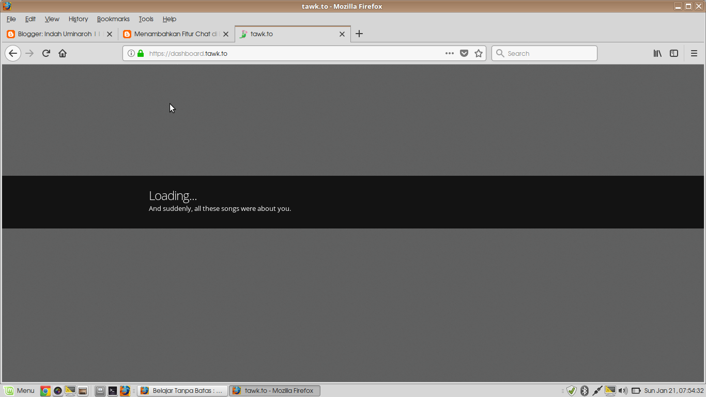This screenshot has height=397, width=706.
Task: Switch to Menambahkan Fitur Chat tab
Action: [x=176, y=34]
